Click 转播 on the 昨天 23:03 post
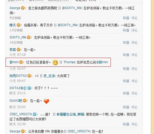 pyautogui.click(x=126, y=107)
